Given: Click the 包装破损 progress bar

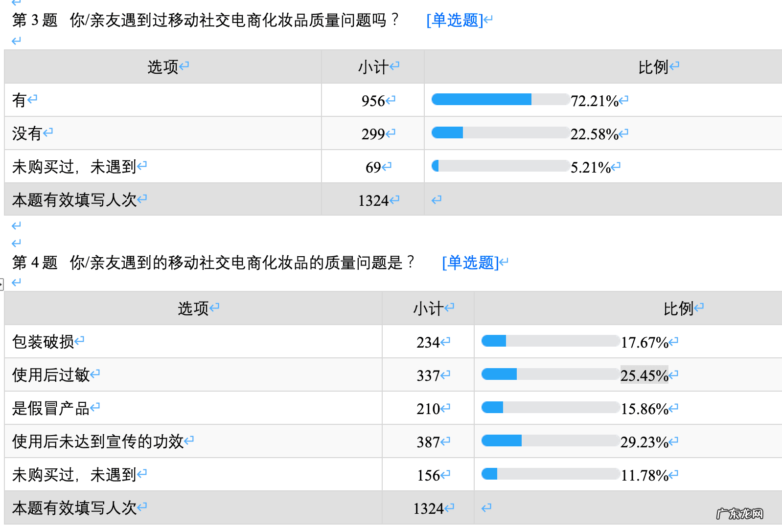Looking at the screenshot, I should coord(550,341).
